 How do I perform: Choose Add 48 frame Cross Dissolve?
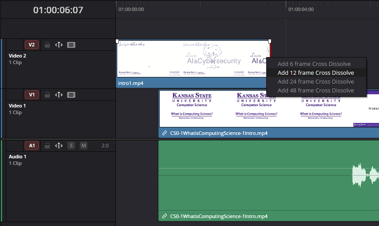click(x=316, y=90)
